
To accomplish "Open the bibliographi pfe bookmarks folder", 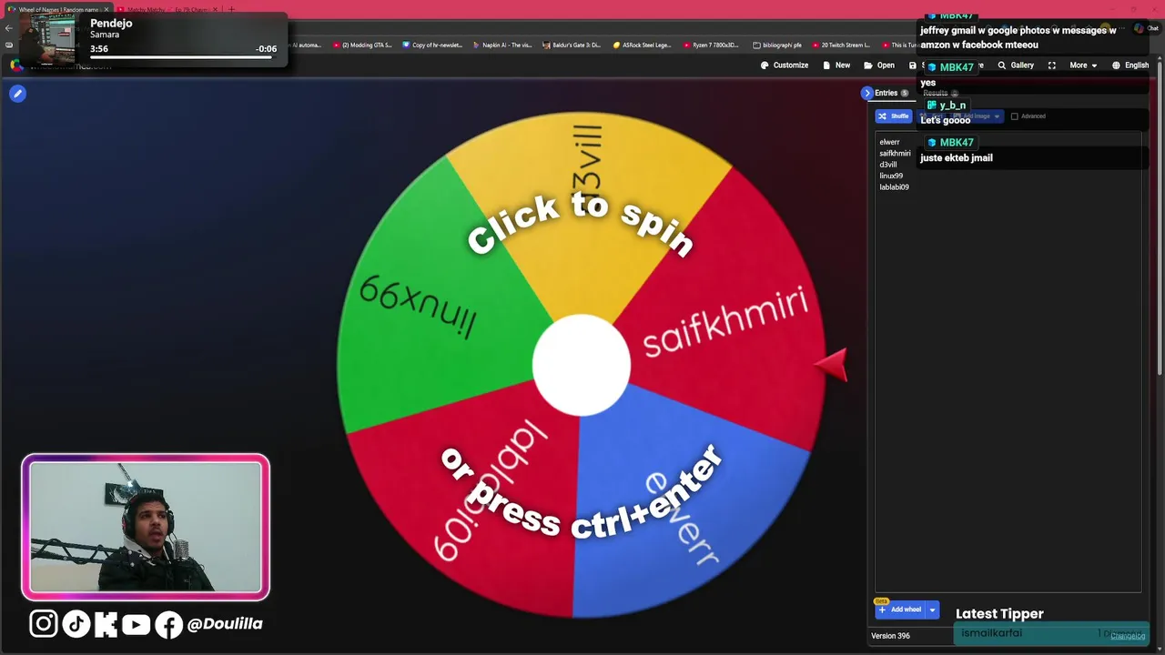I will pyautogui.click(x=777, y=45).
